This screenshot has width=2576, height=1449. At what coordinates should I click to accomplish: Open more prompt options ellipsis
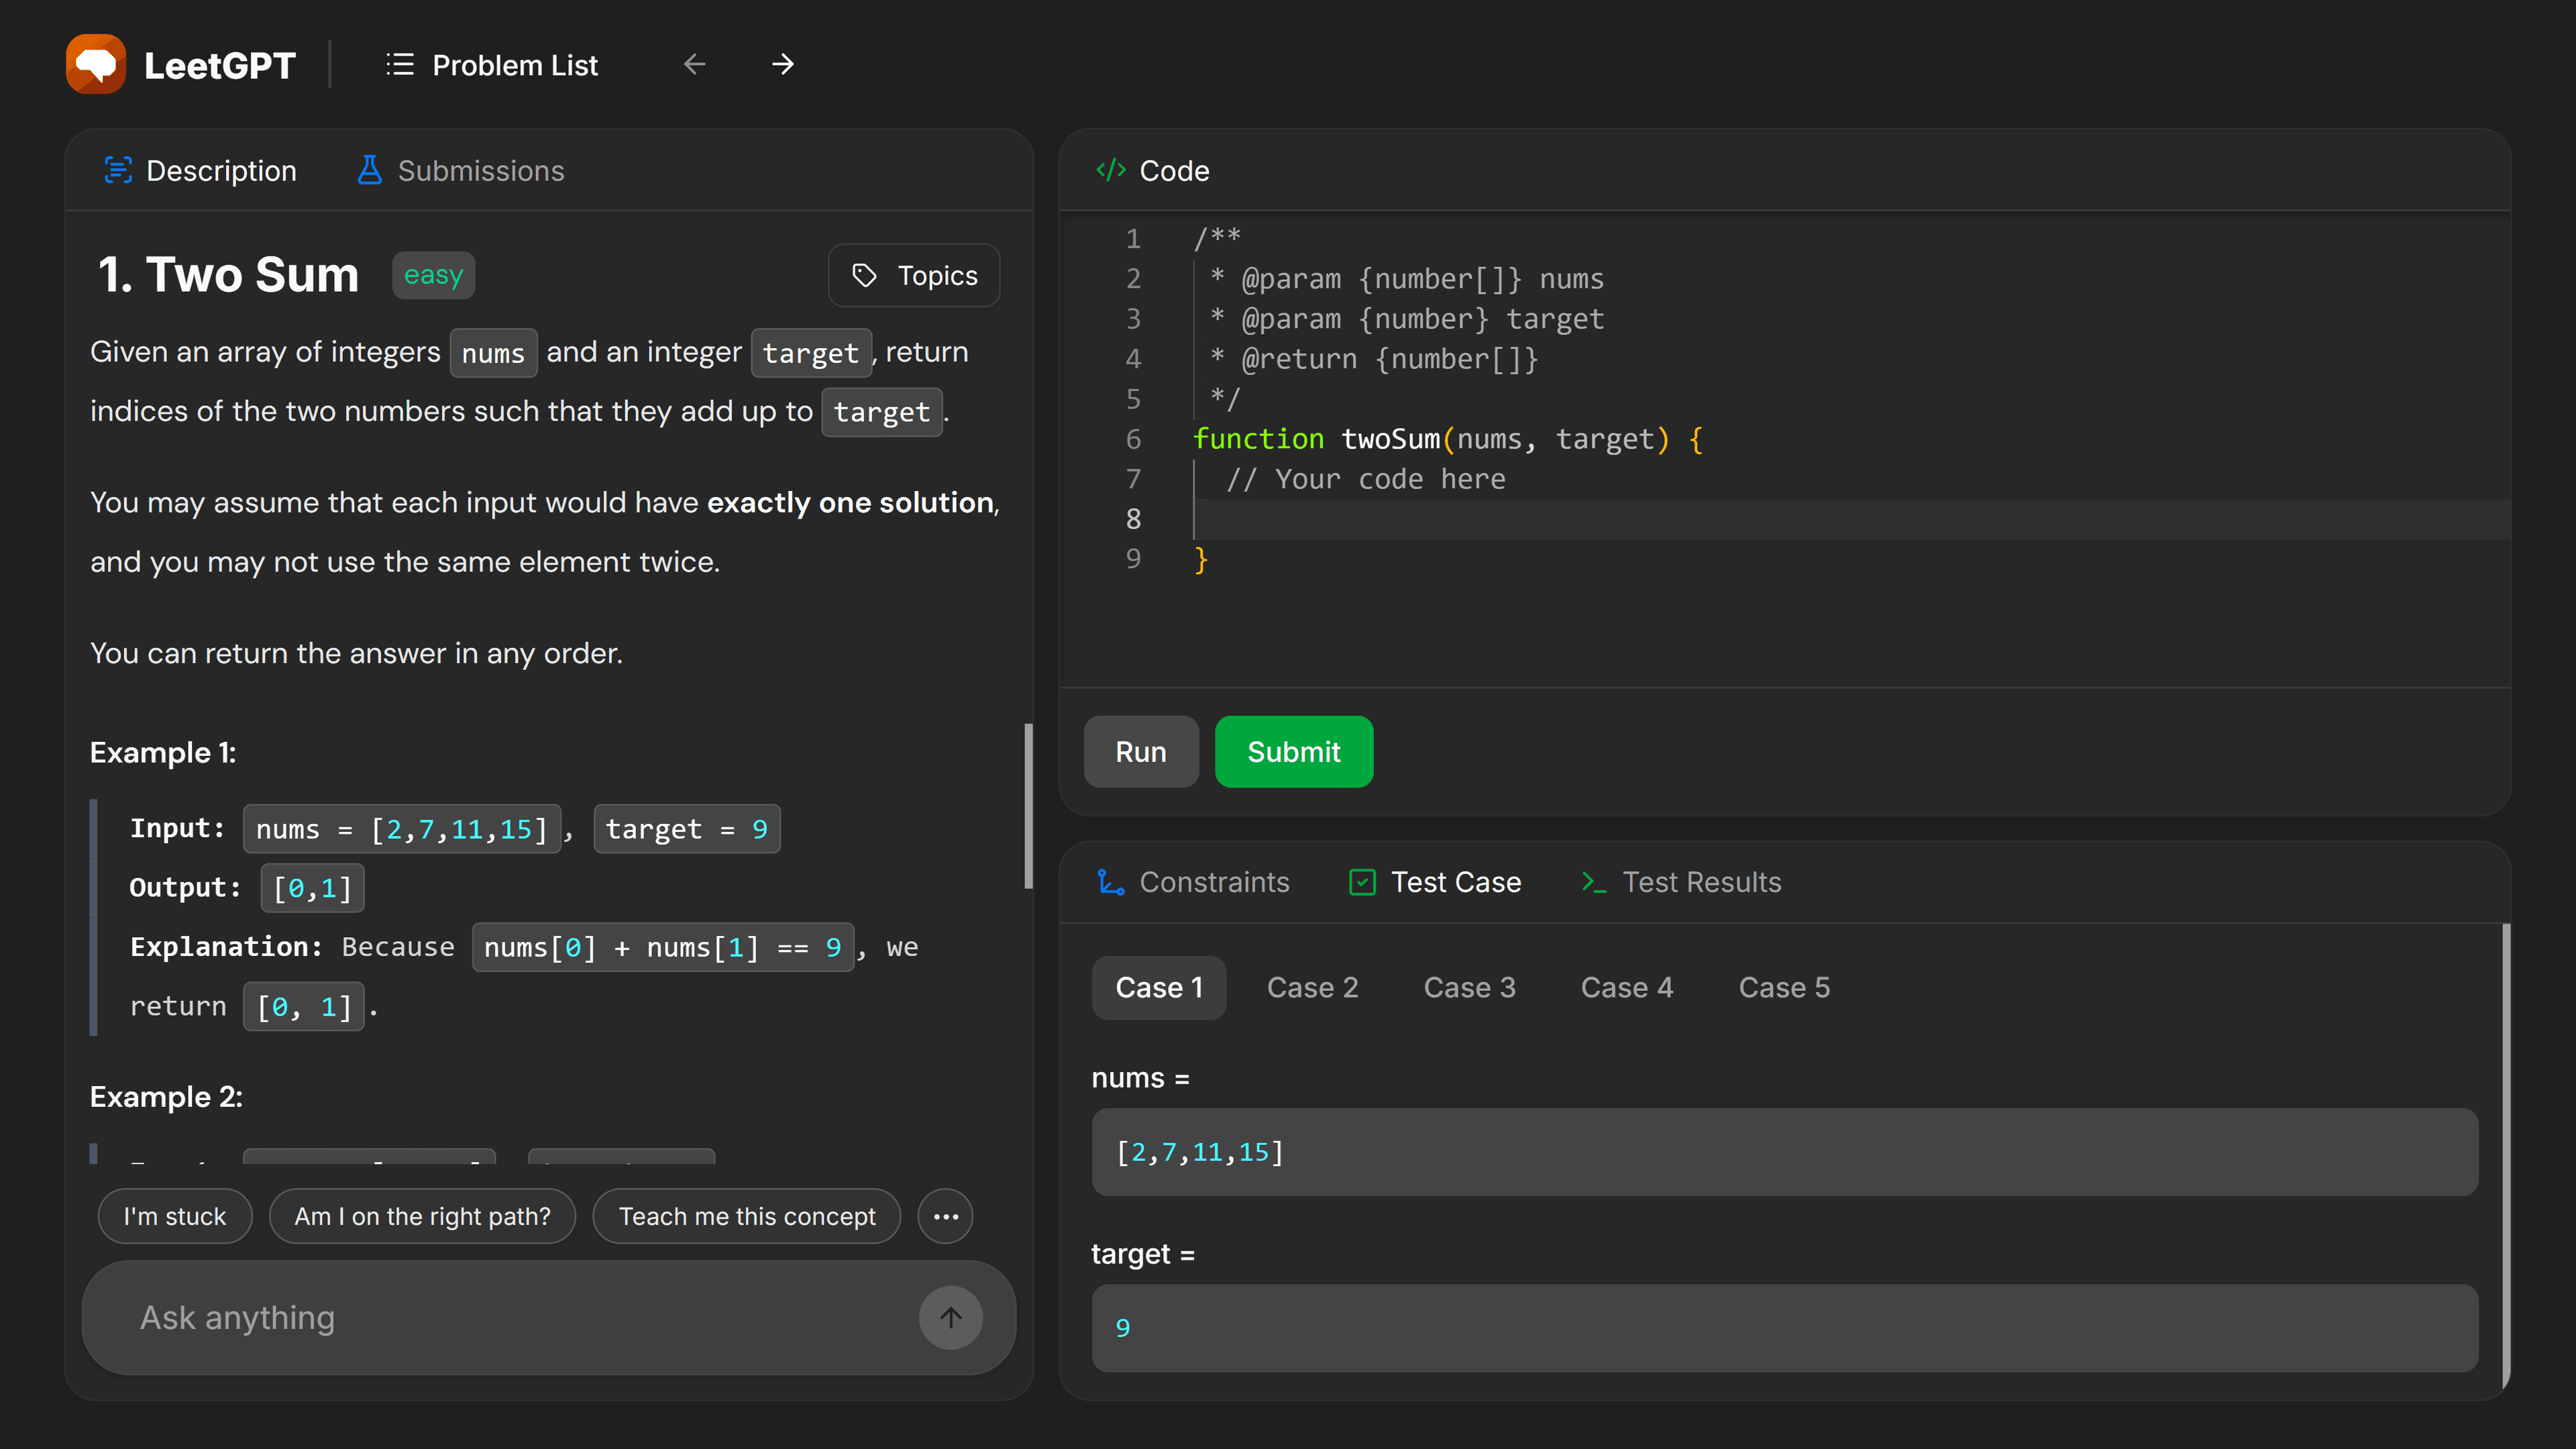[945, 1216]
